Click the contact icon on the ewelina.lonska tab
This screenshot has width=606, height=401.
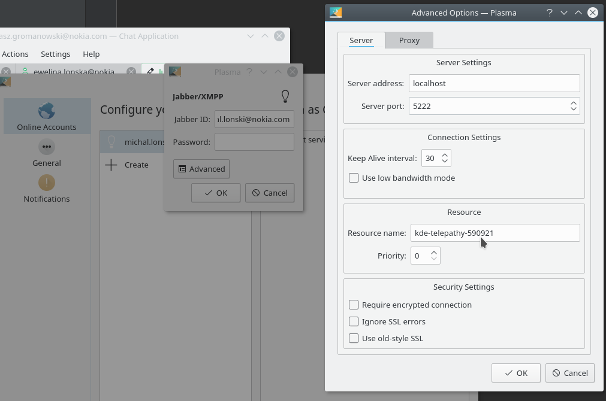[25, 71]
